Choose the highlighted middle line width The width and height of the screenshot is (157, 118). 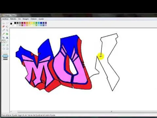5,56
